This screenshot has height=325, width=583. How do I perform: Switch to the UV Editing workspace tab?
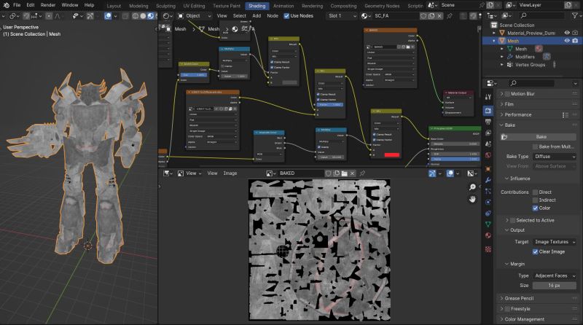click(194, 6)
